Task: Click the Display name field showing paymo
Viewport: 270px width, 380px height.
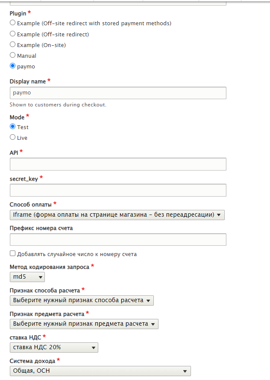Action: [x=117, y=93]
